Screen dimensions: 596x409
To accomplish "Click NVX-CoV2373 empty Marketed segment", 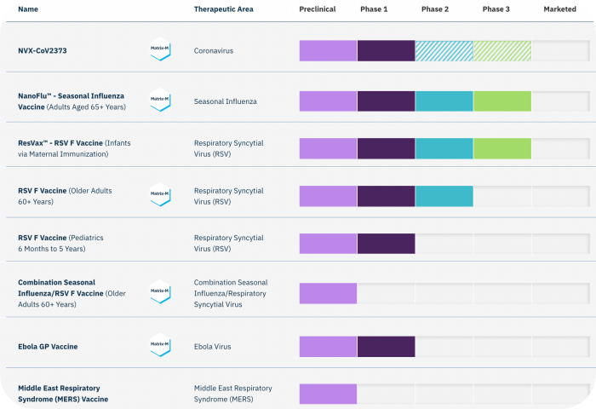I will tap(560, 51).
